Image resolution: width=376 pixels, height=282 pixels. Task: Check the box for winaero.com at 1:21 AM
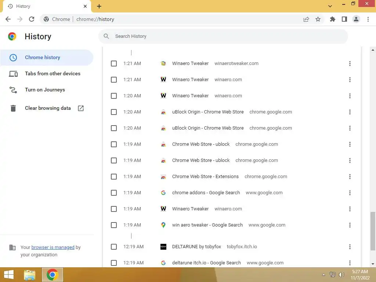coord(114,80)
